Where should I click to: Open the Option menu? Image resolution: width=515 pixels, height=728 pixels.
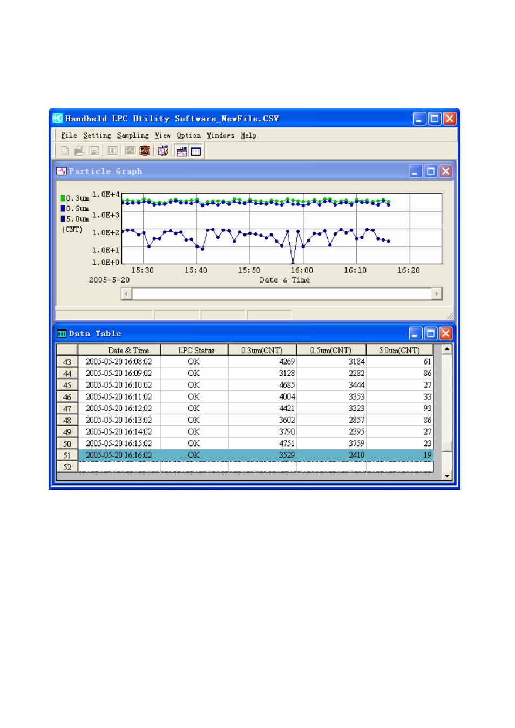pyautogui.click(x=189, y=135)
